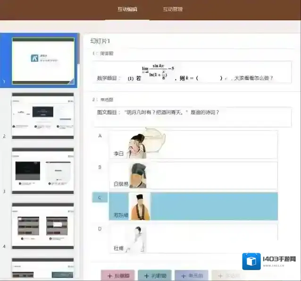The image size is (301, 281).
Task: Select slide 4 thumbnail
Action: pyautogui.click(x=43, y=226)
